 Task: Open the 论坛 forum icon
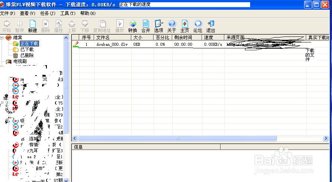(198, 24)
